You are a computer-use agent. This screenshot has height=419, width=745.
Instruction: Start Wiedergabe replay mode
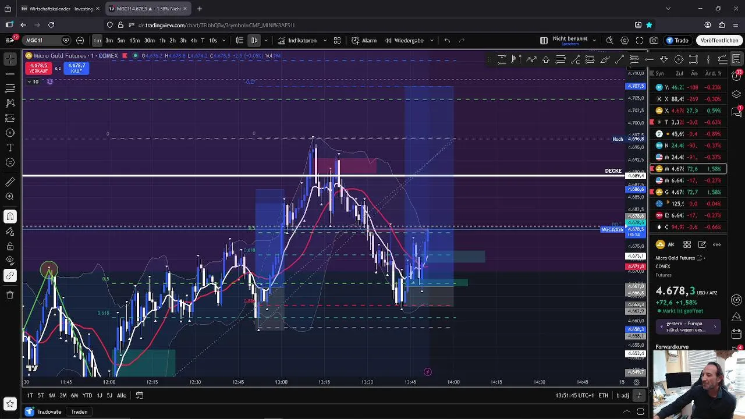click(x=404, y=40)
